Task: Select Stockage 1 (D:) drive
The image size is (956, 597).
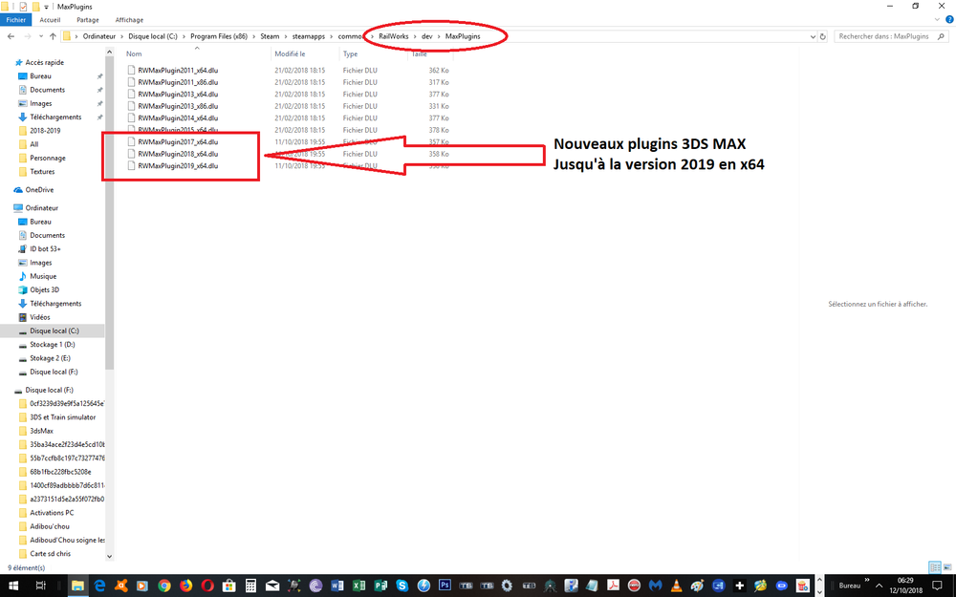Action: point(52,345)
